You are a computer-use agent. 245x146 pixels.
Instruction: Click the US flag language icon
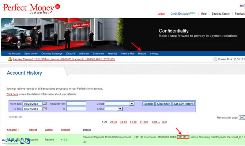tap(241, 6)
